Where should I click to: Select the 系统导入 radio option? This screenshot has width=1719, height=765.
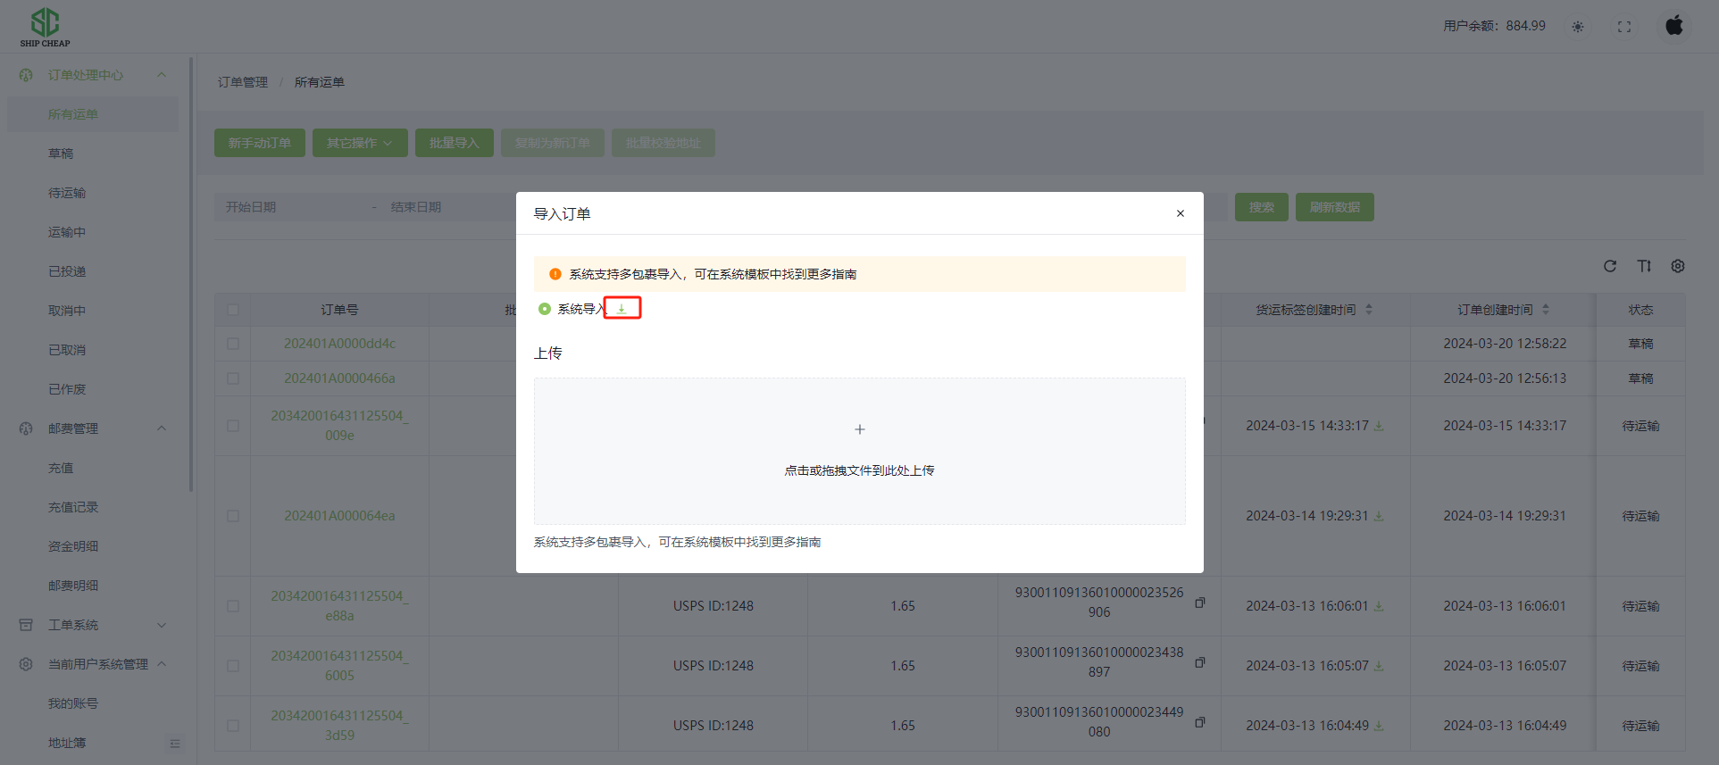[x=545, y=309]
